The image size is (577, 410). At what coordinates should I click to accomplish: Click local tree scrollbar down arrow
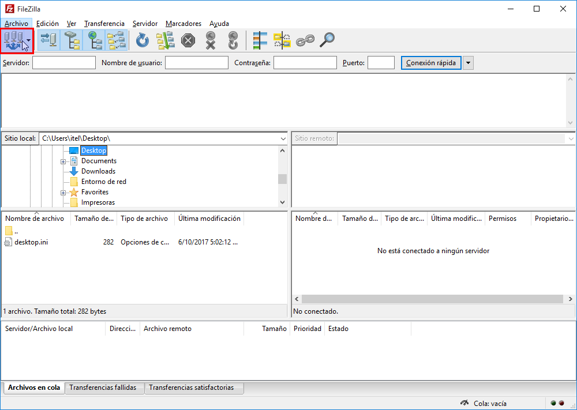tap(282, 202)
